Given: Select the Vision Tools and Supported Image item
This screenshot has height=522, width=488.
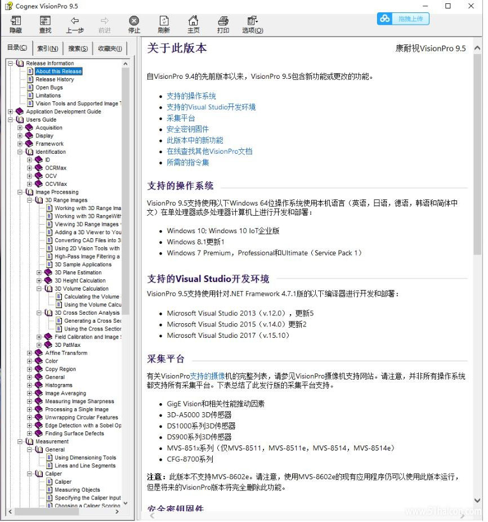Looking at the screenshot, I should pyautogui.click(x=78, y=104).
